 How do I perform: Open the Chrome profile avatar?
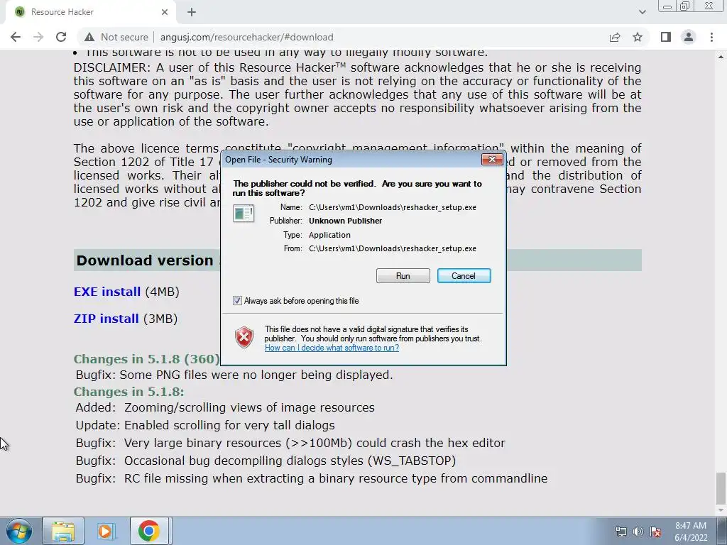689,37
